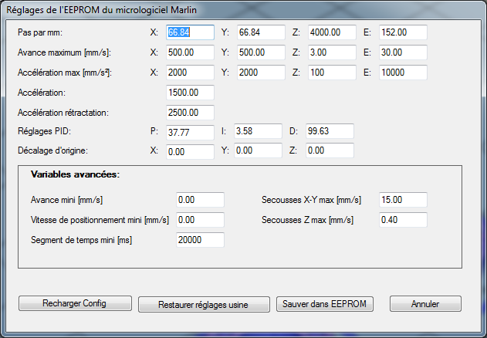Click the Avance maximum E field
This screenshot has height=338, width=487.
402,52
